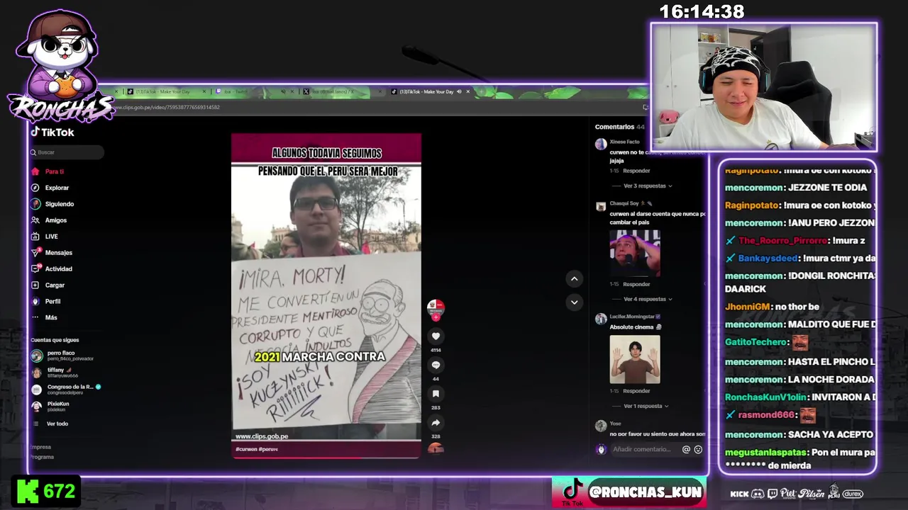Image resolution: width=908 pixels, height=510 pixels.
Task: Click the main TikTok video
Action: (326, 295)
